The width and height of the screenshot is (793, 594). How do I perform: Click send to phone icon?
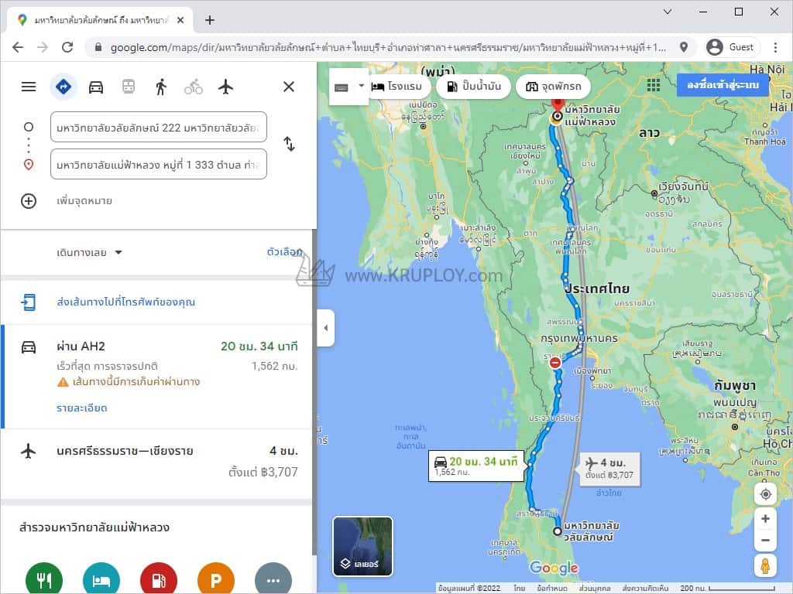point(29,302)
